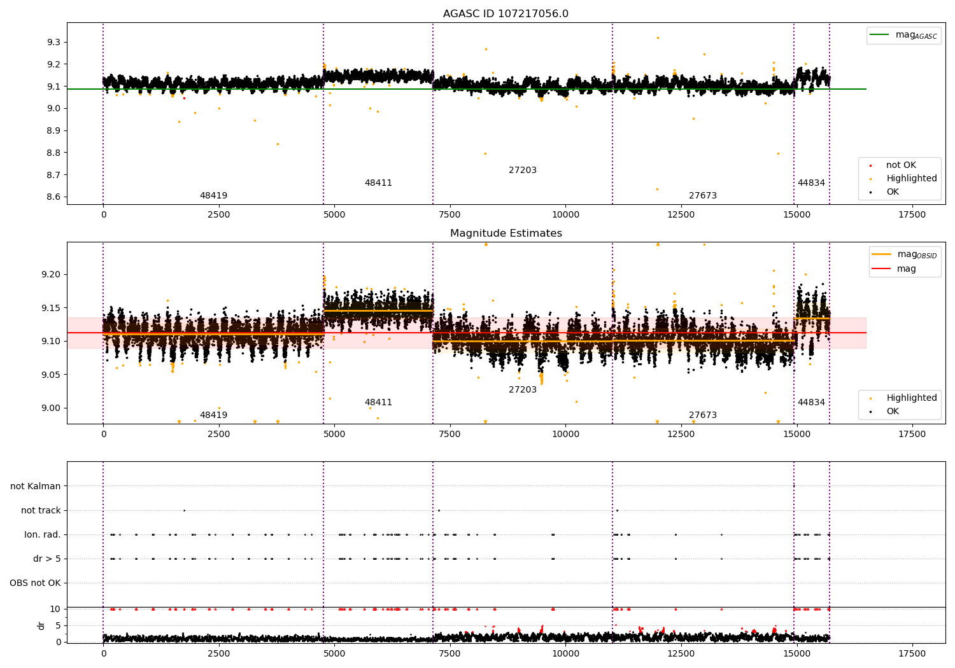
Task: Click y-axis tick 9.10 in middle plot
Action: pyautogui.click(x=51, y=342)
